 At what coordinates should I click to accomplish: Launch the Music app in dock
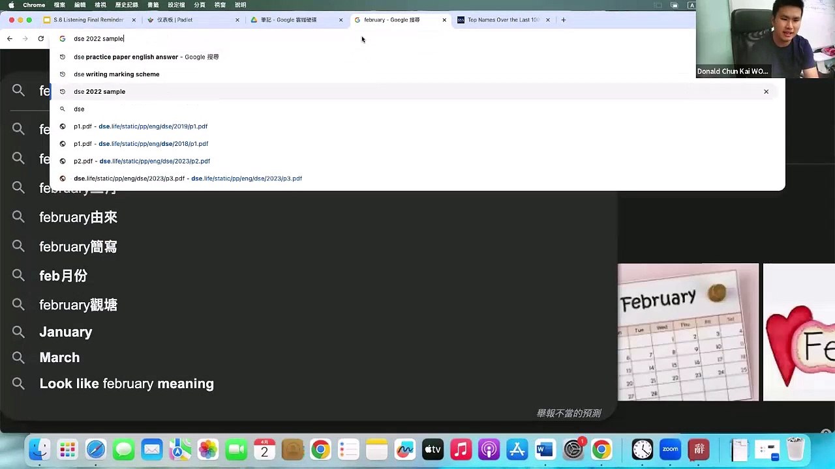461,449
